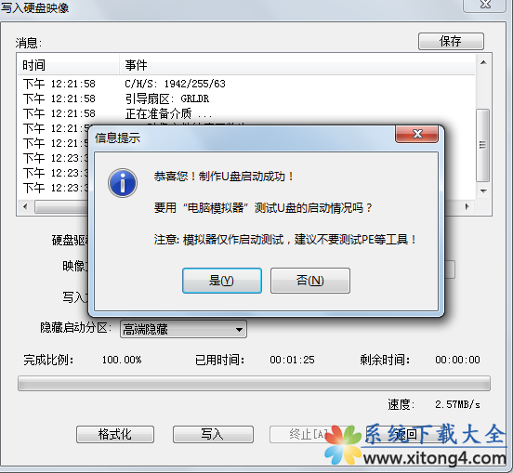The width and height of the screenshot is (513, 473).
Task: Select the 高端隐藏 combo box
Action: (x=183, y=329)
